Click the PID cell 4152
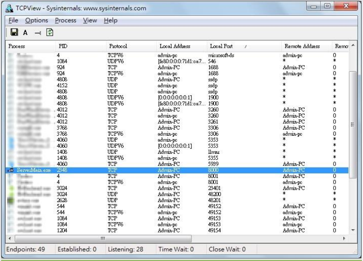 click(62, 85)
